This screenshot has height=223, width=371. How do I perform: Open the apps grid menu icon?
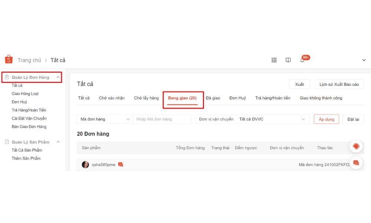point(274,60)
